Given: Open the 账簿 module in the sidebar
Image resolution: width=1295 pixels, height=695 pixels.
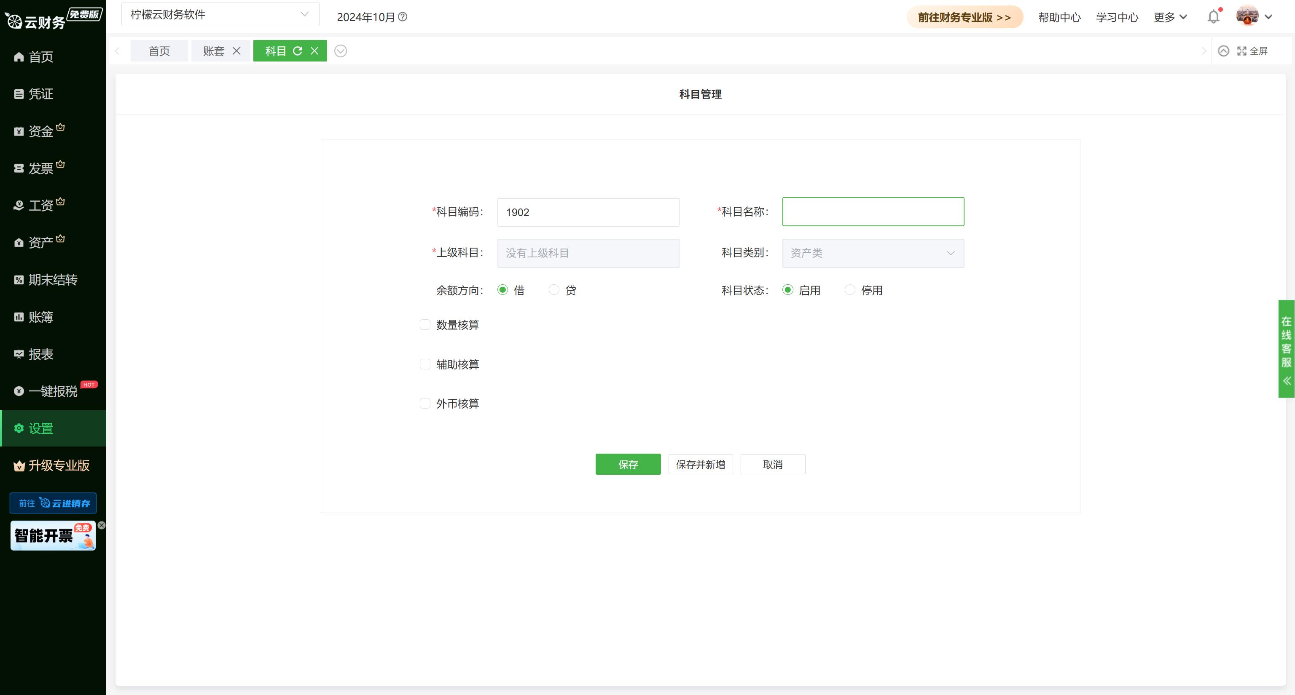Looking at the screenshot, I should coord(40,317).
